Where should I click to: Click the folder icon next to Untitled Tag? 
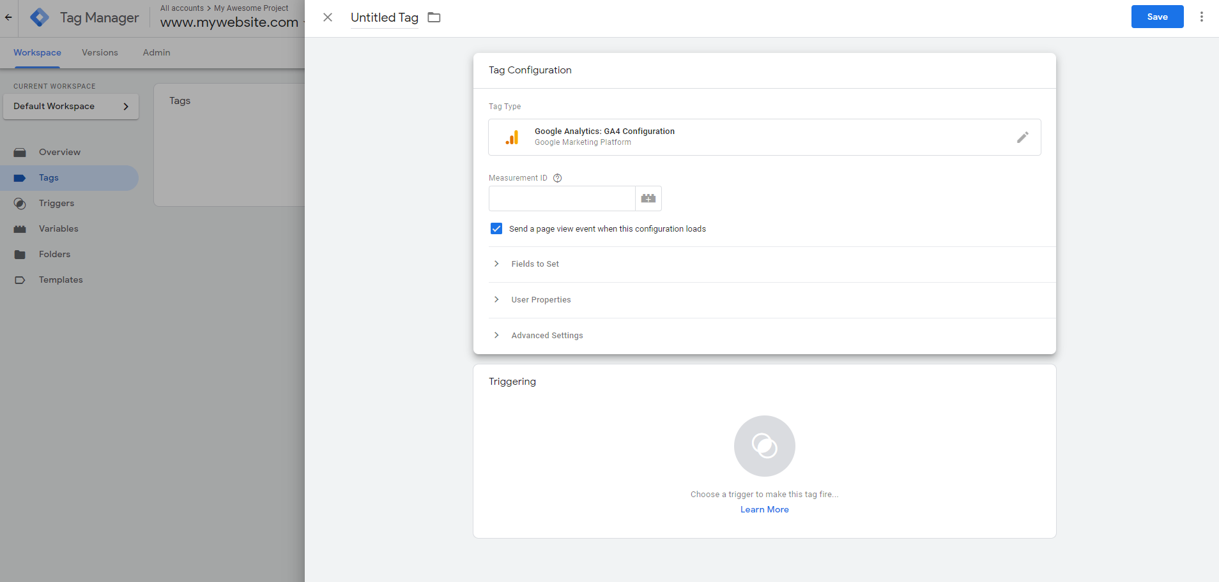tap(434, 17)
